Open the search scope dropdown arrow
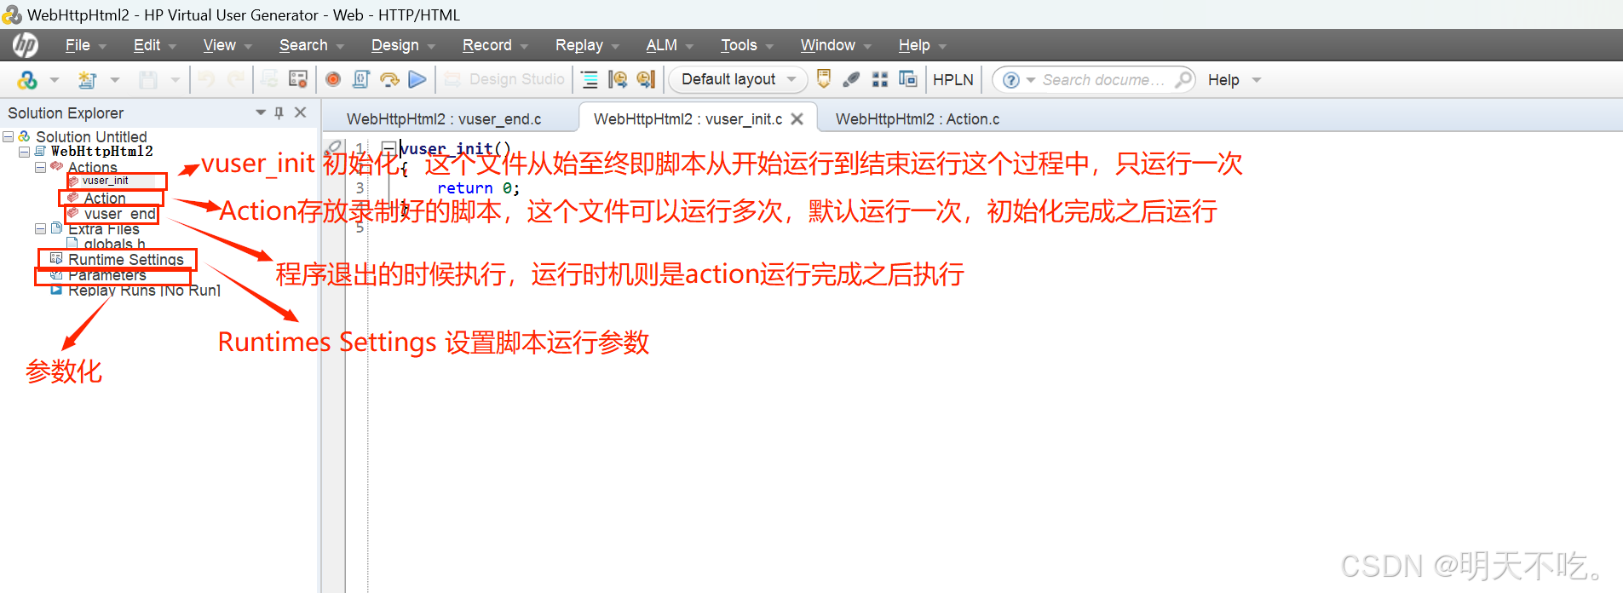 (1031, 80)
